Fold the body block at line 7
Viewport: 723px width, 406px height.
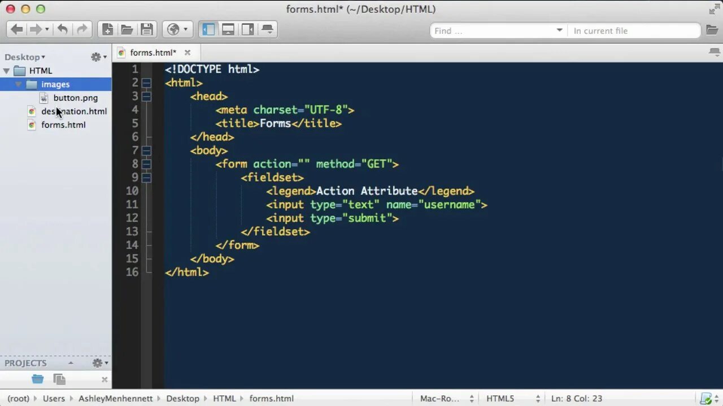pyautogui.click(x=146, y=151)
